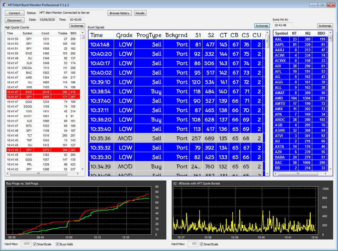The image size is (338, 251).
Task: Click Autosnap above the Syms Hit table
Action: [x=325, y=26]
